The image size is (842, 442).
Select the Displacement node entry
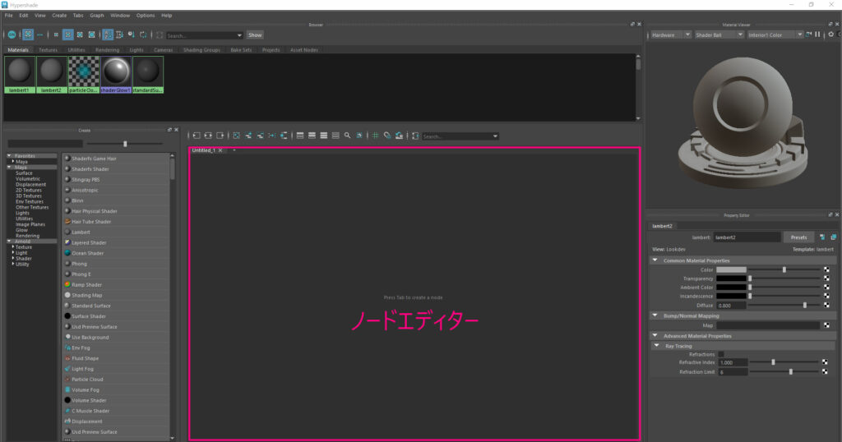[x=116, y=421]
